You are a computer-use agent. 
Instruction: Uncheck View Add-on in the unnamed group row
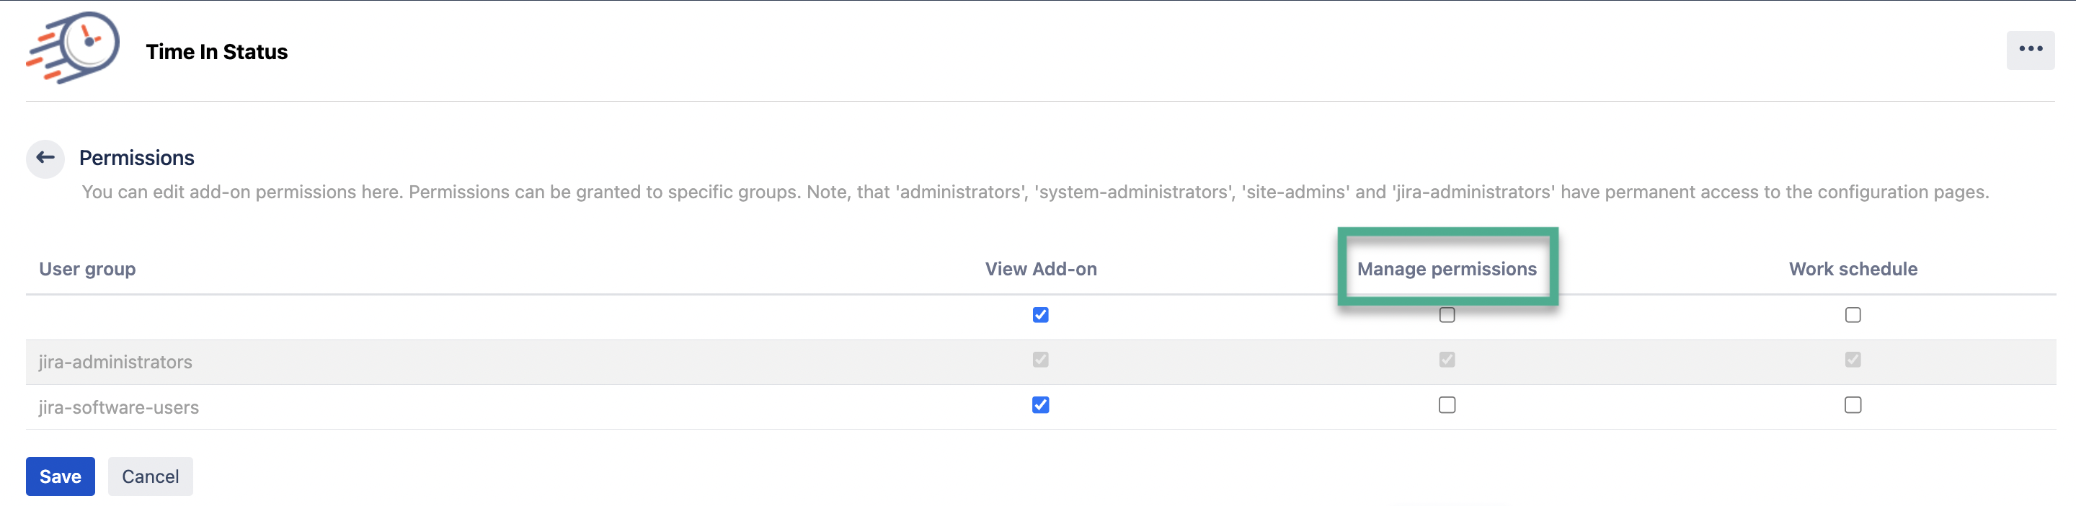1040,315
